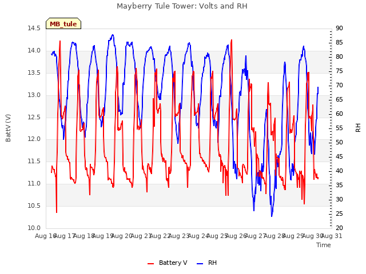Click the 11.0 left axis tick label
Viewport: 366px width, 274px height.
point(34,184)
